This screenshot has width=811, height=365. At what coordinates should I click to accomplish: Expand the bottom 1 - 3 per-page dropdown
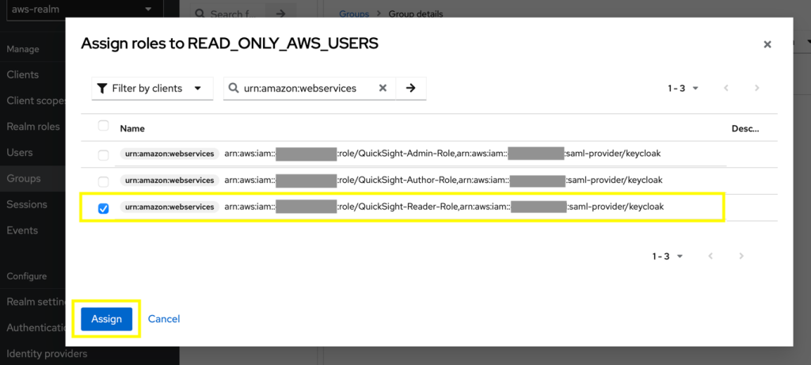668,256
